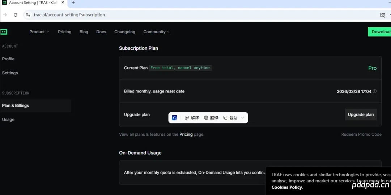
Task: Click the 复制 copy icon in popup
Action: (x=225, y=118)
